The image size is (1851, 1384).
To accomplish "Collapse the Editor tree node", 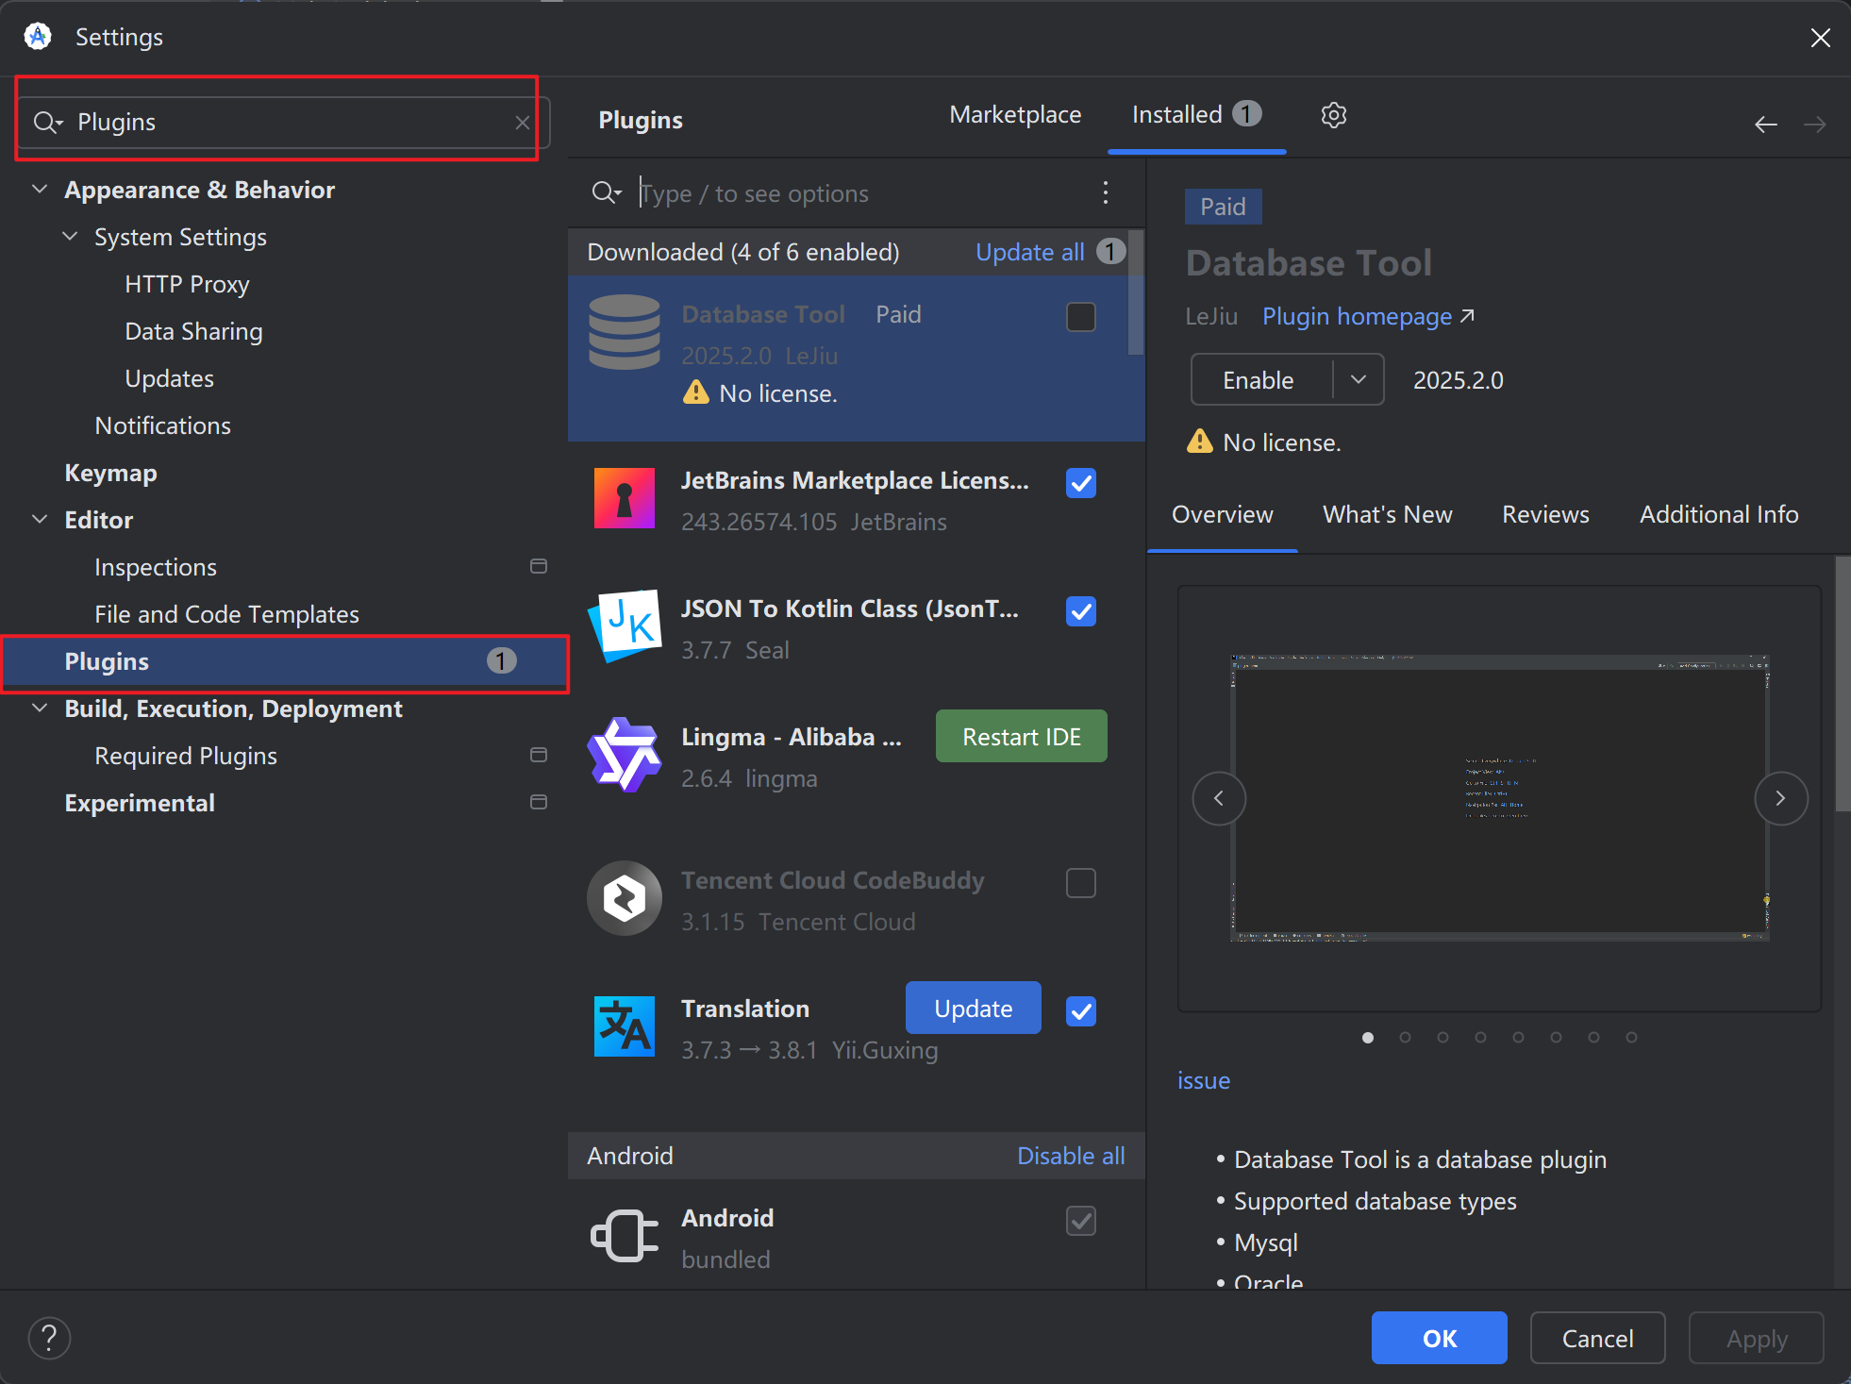I will click(x=40, y=519).
